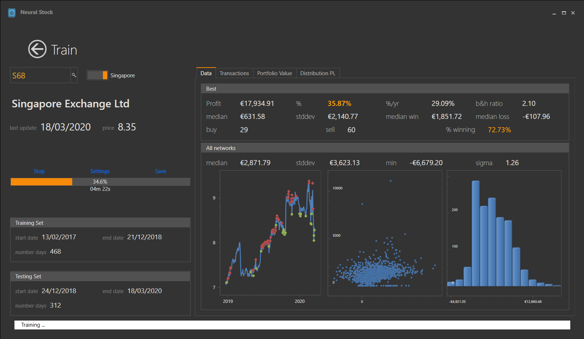The image size is (584, 339).
Task: Click the median win value €1,851.72
Action: pyautogui.click(x=446, y=116)
